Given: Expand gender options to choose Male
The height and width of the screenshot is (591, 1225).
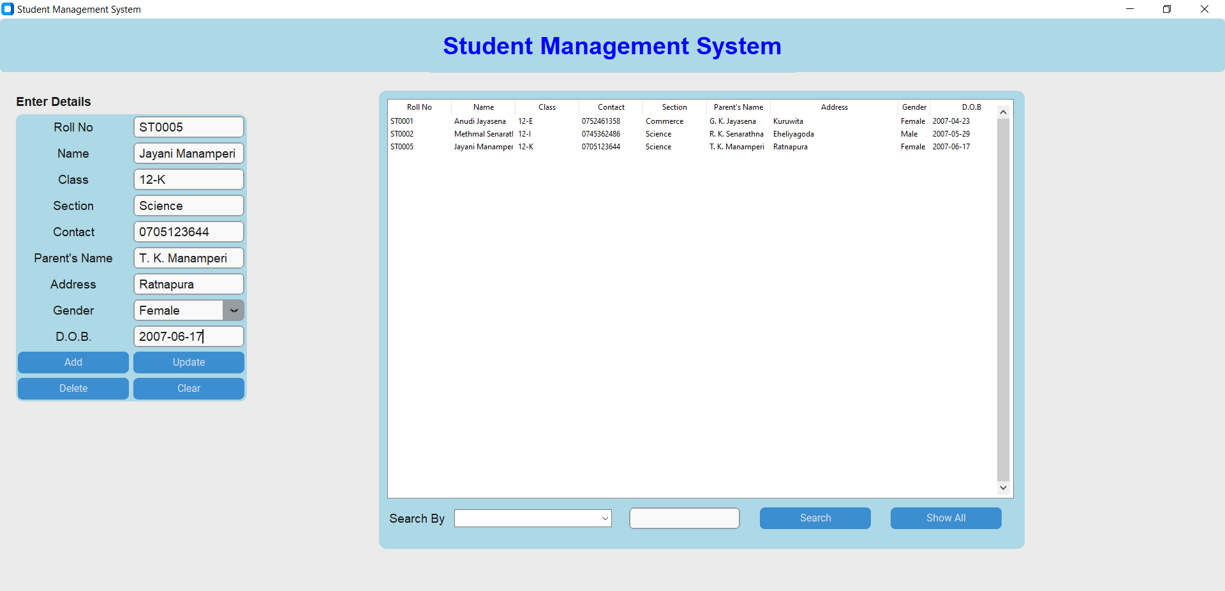Looking at the screenshot, I should tap(233, 310).
